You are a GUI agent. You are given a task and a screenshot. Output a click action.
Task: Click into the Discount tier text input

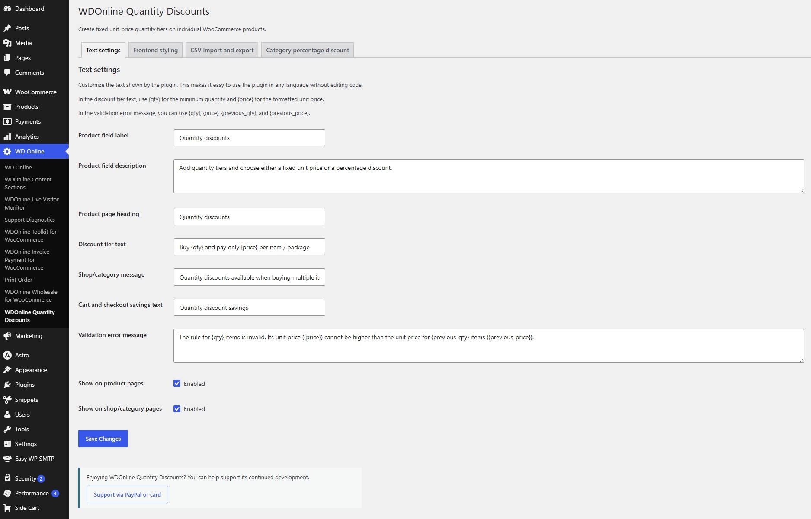(x=249, y=247)
